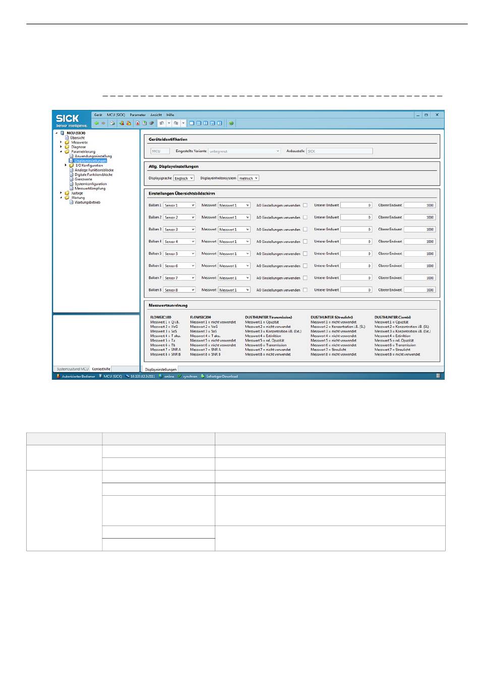479x700 pixels.
Task: Open the Parameter menu
Action: (137, 115)
